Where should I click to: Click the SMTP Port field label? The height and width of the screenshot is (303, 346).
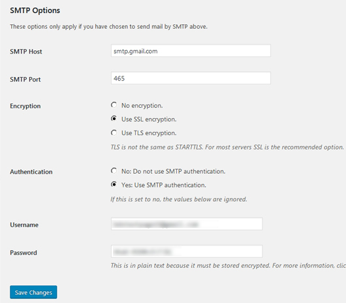25,80
